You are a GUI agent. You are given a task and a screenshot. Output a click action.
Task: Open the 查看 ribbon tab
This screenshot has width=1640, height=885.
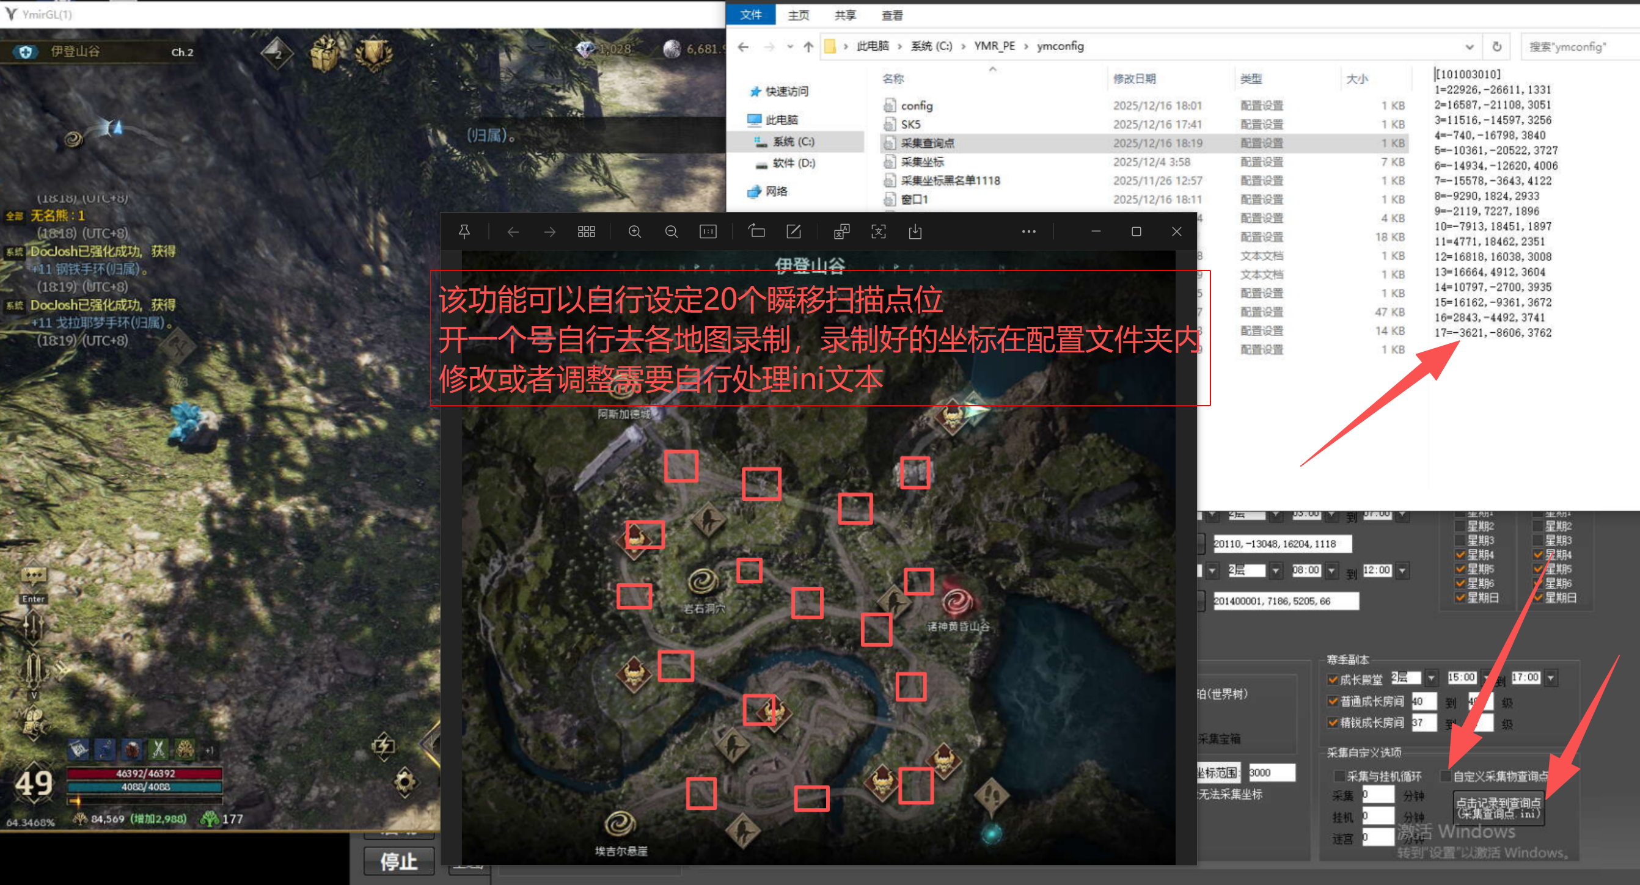coord(891,15)
